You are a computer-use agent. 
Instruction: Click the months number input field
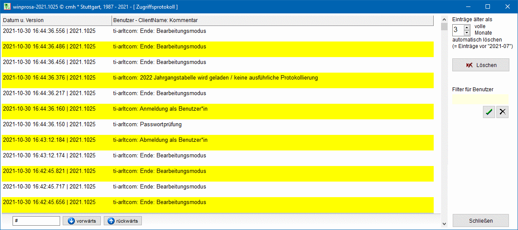[457, 30]
